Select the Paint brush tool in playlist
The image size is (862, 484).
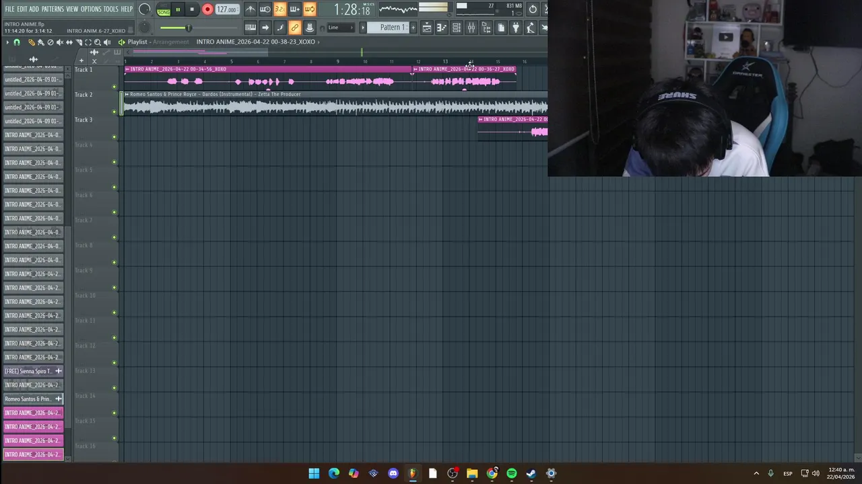(x=41, y=42)
